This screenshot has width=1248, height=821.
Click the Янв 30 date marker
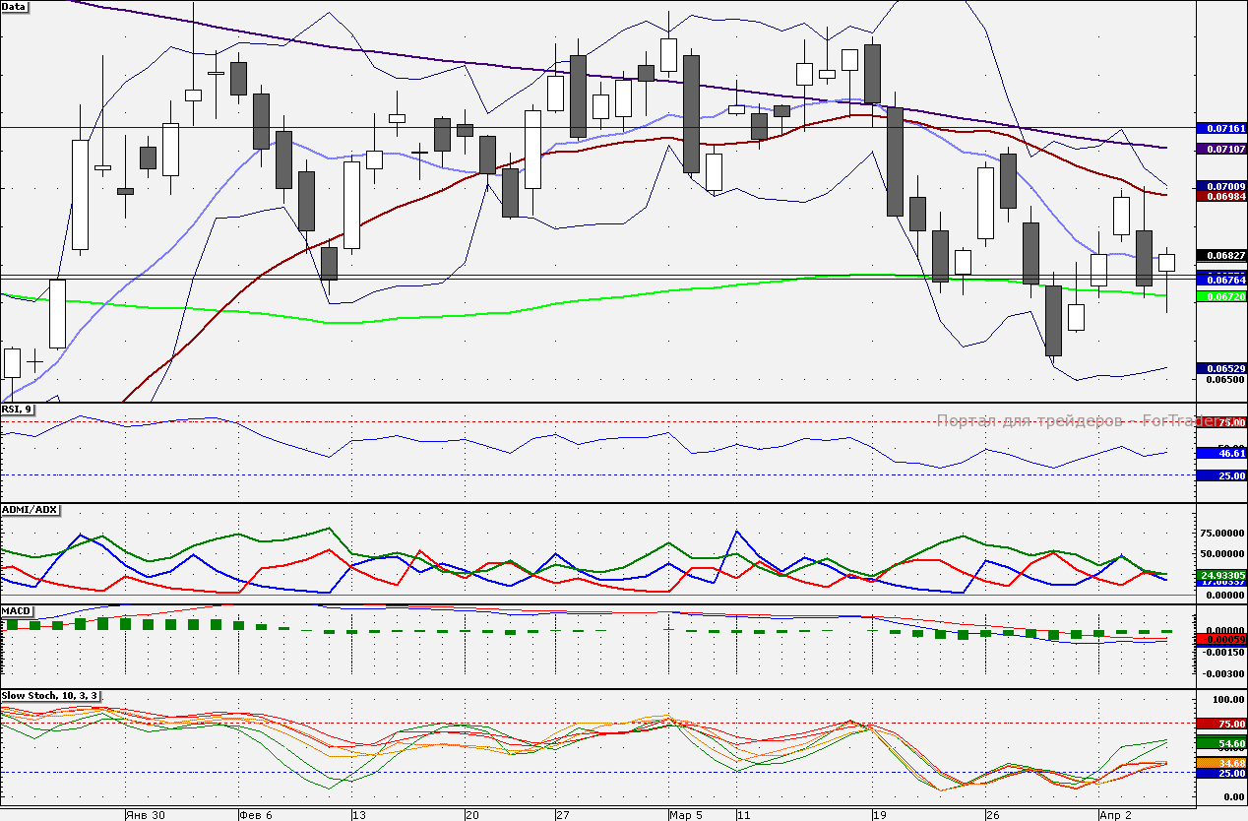pyautogui.click(x=143, y=815)
